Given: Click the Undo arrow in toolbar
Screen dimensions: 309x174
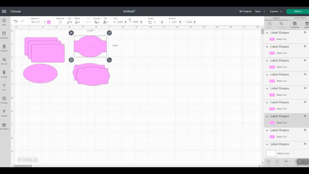Looking at the screenshot, I should (x=16, y=21).
